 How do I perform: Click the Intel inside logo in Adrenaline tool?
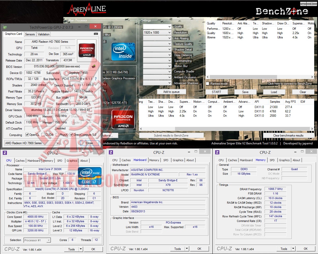(123, 52)
